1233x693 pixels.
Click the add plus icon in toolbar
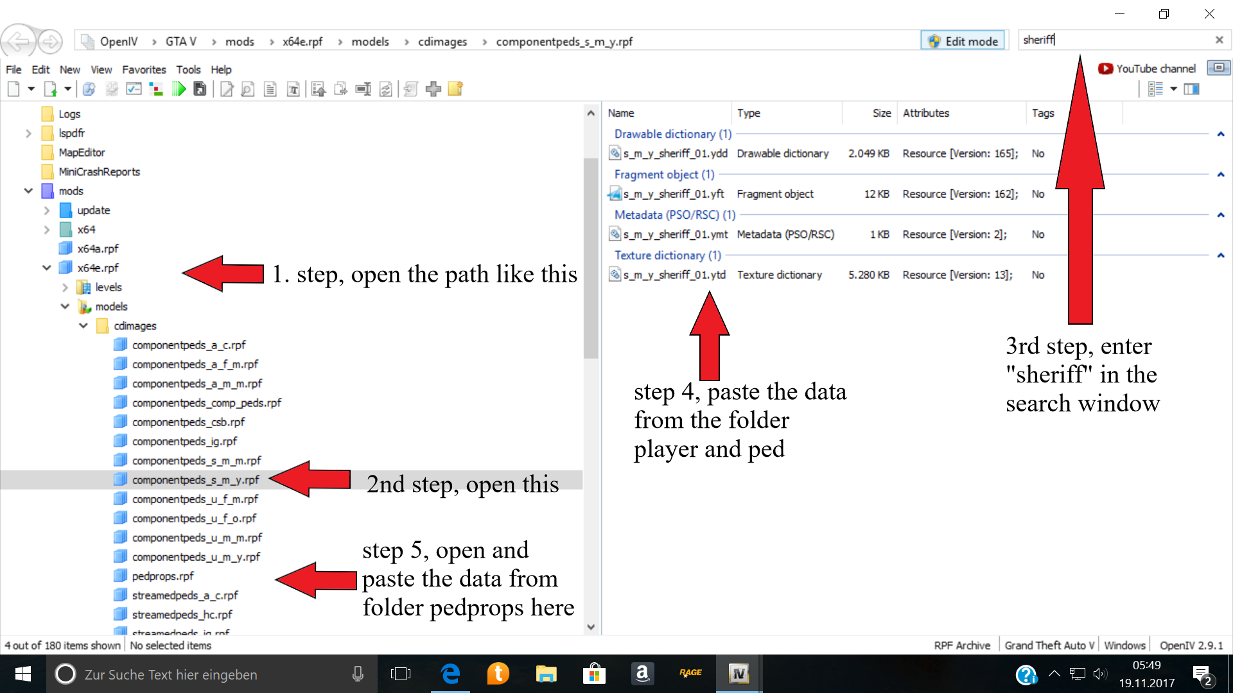pyautogui.click(x=433, y=89)
